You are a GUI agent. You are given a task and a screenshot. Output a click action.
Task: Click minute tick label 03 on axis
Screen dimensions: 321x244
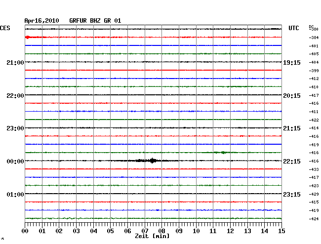pyautogui.click(x=76, y=231)
